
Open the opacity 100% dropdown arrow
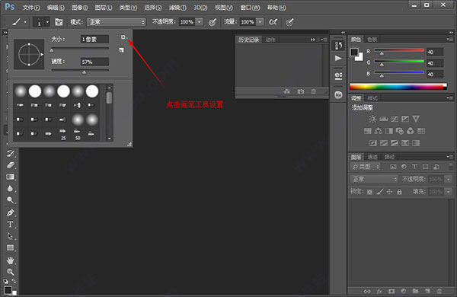[x=200, y=22]
